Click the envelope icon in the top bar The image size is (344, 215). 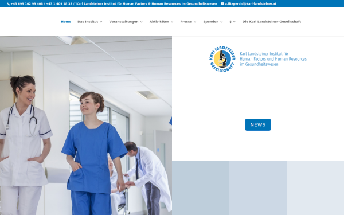point(222,3)
